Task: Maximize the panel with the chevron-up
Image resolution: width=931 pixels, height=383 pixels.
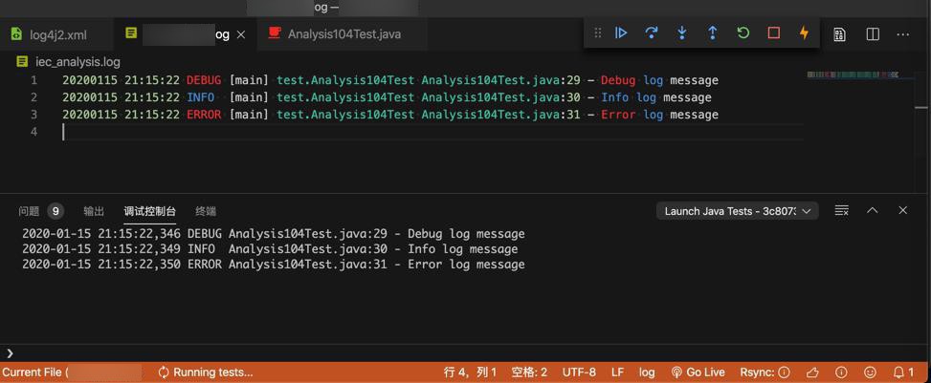Action: point(873,211)
